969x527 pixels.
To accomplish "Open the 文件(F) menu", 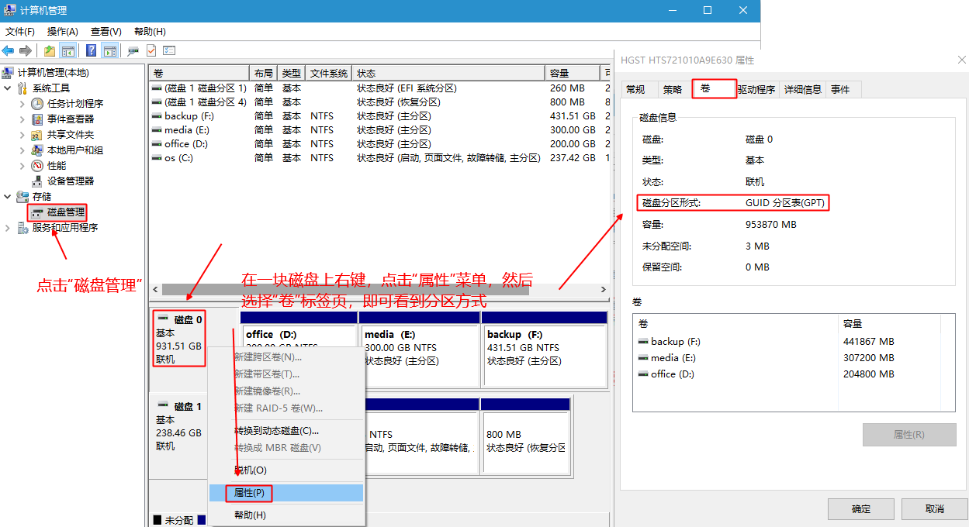I will [x=20, y=32].
